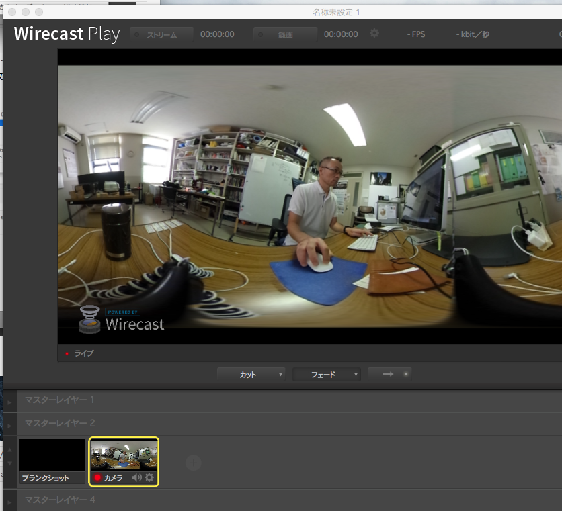The height and width of the screenshot is (511, 562).
Task: Open カメラ shot settings gear
Action: [x=149, y=477]
